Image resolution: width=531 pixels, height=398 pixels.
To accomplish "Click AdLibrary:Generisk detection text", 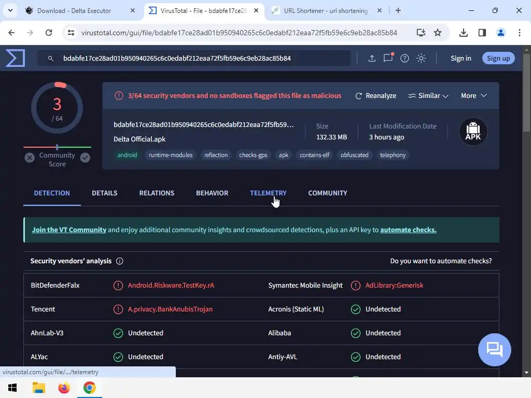I will [x=394, y=286].
